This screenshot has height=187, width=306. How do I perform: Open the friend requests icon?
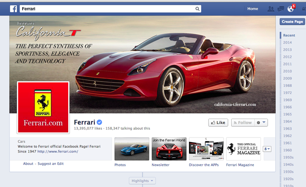coord(270,9)
